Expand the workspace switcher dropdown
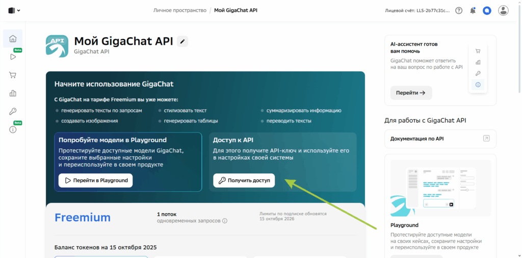Screen dimensions: 522x258 14,10
